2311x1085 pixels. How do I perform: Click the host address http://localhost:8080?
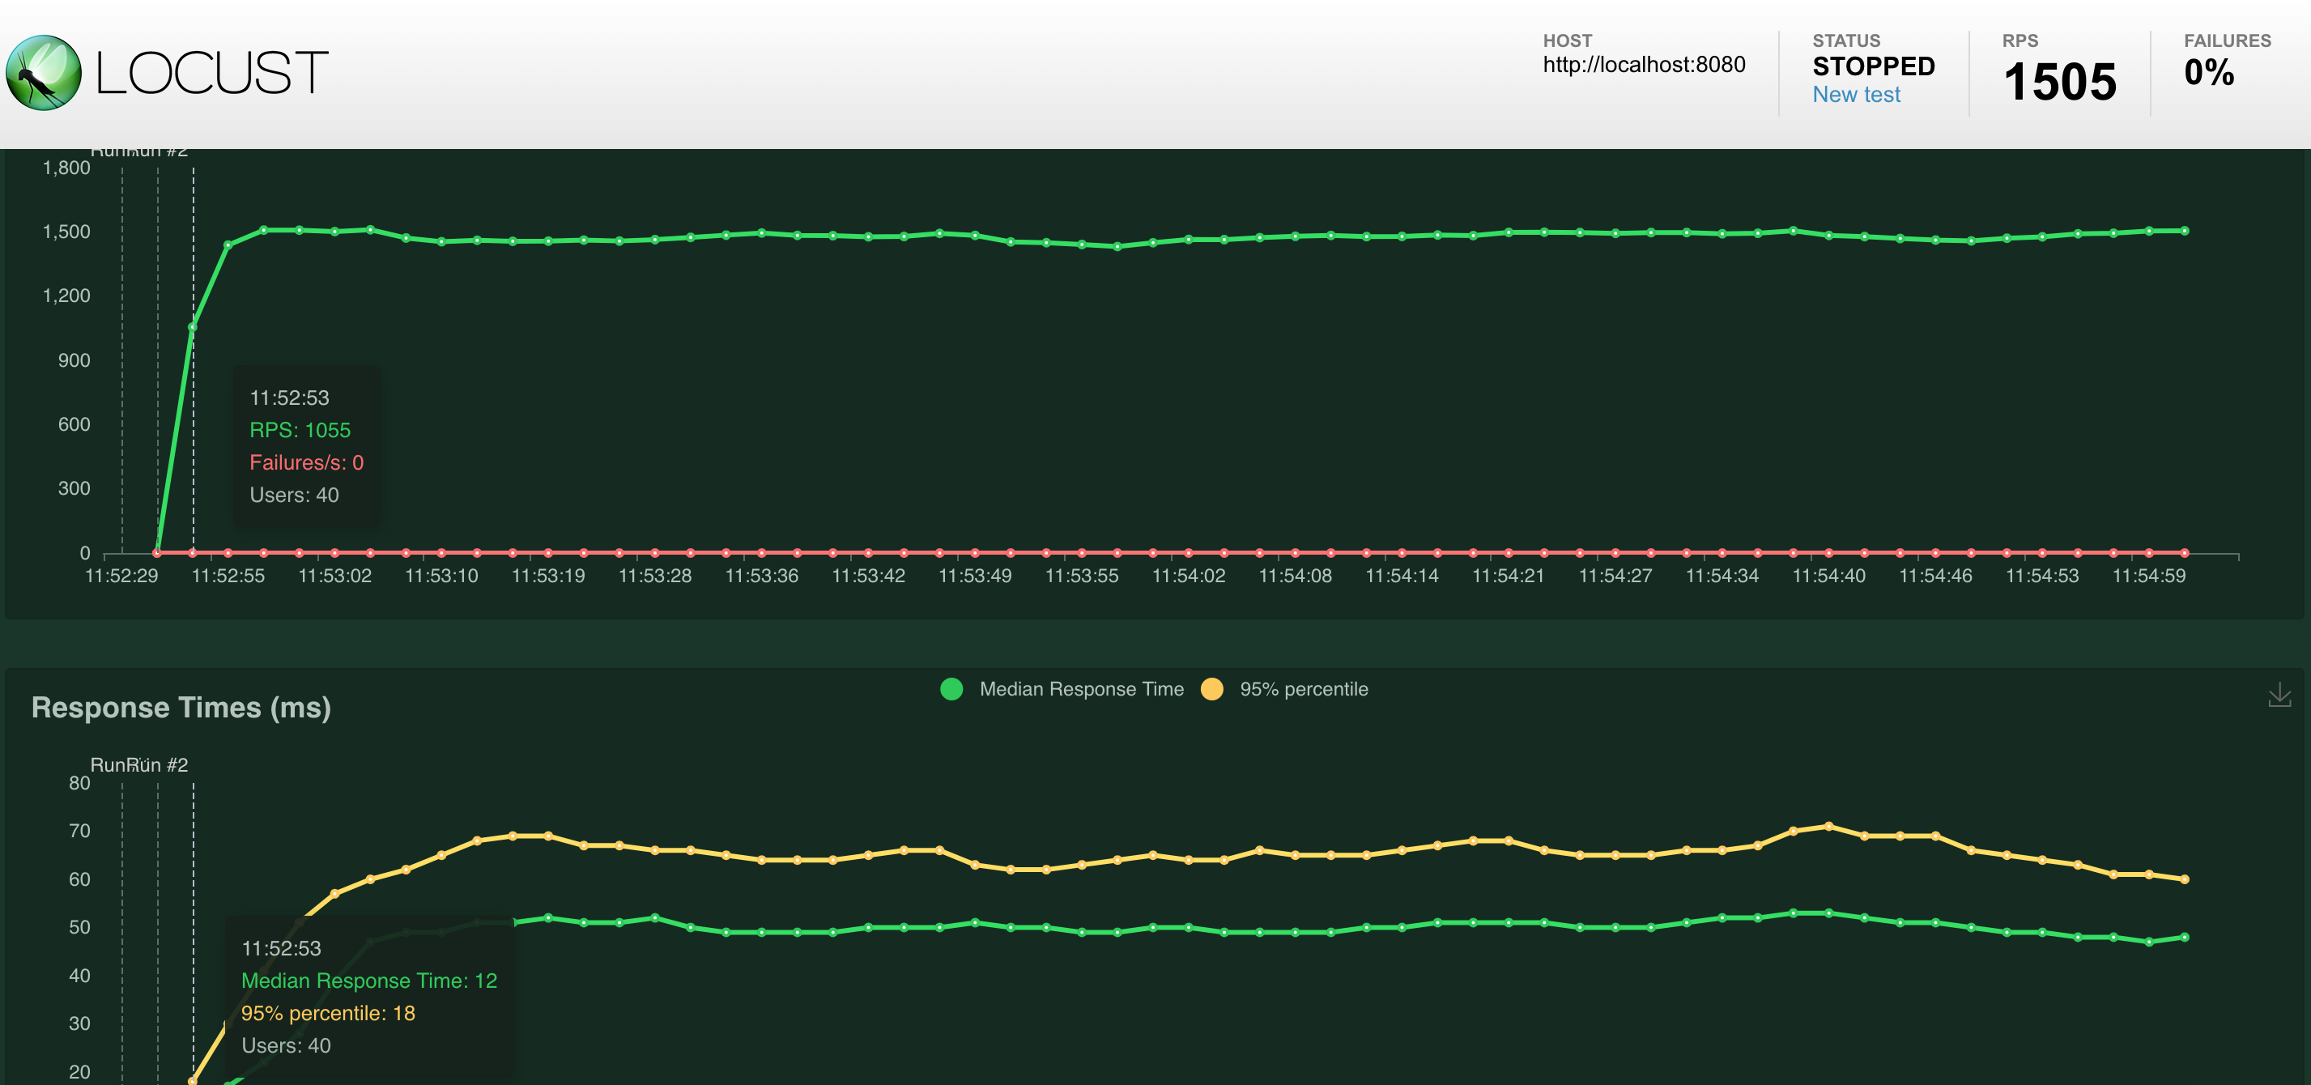click(x=1644, y=65)
